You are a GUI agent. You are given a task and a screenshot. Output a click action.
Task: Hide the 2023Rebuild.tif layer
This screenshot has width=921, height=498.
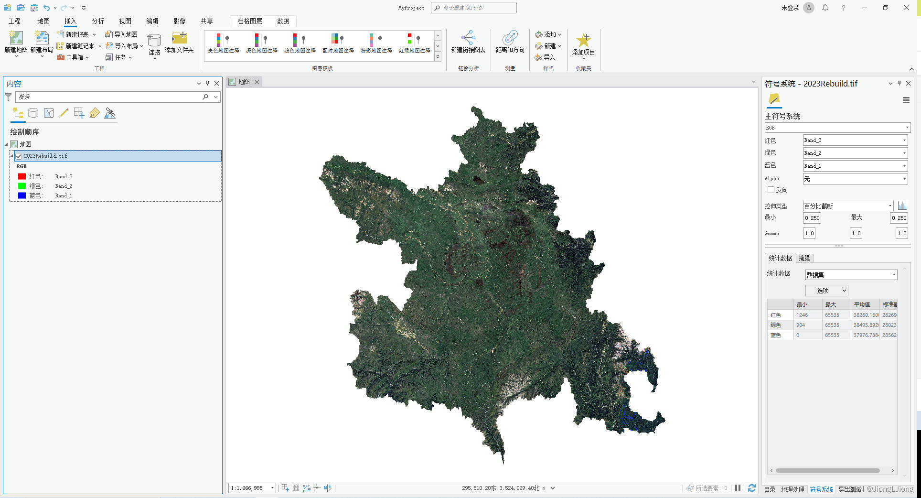click(x=18, y=155)
